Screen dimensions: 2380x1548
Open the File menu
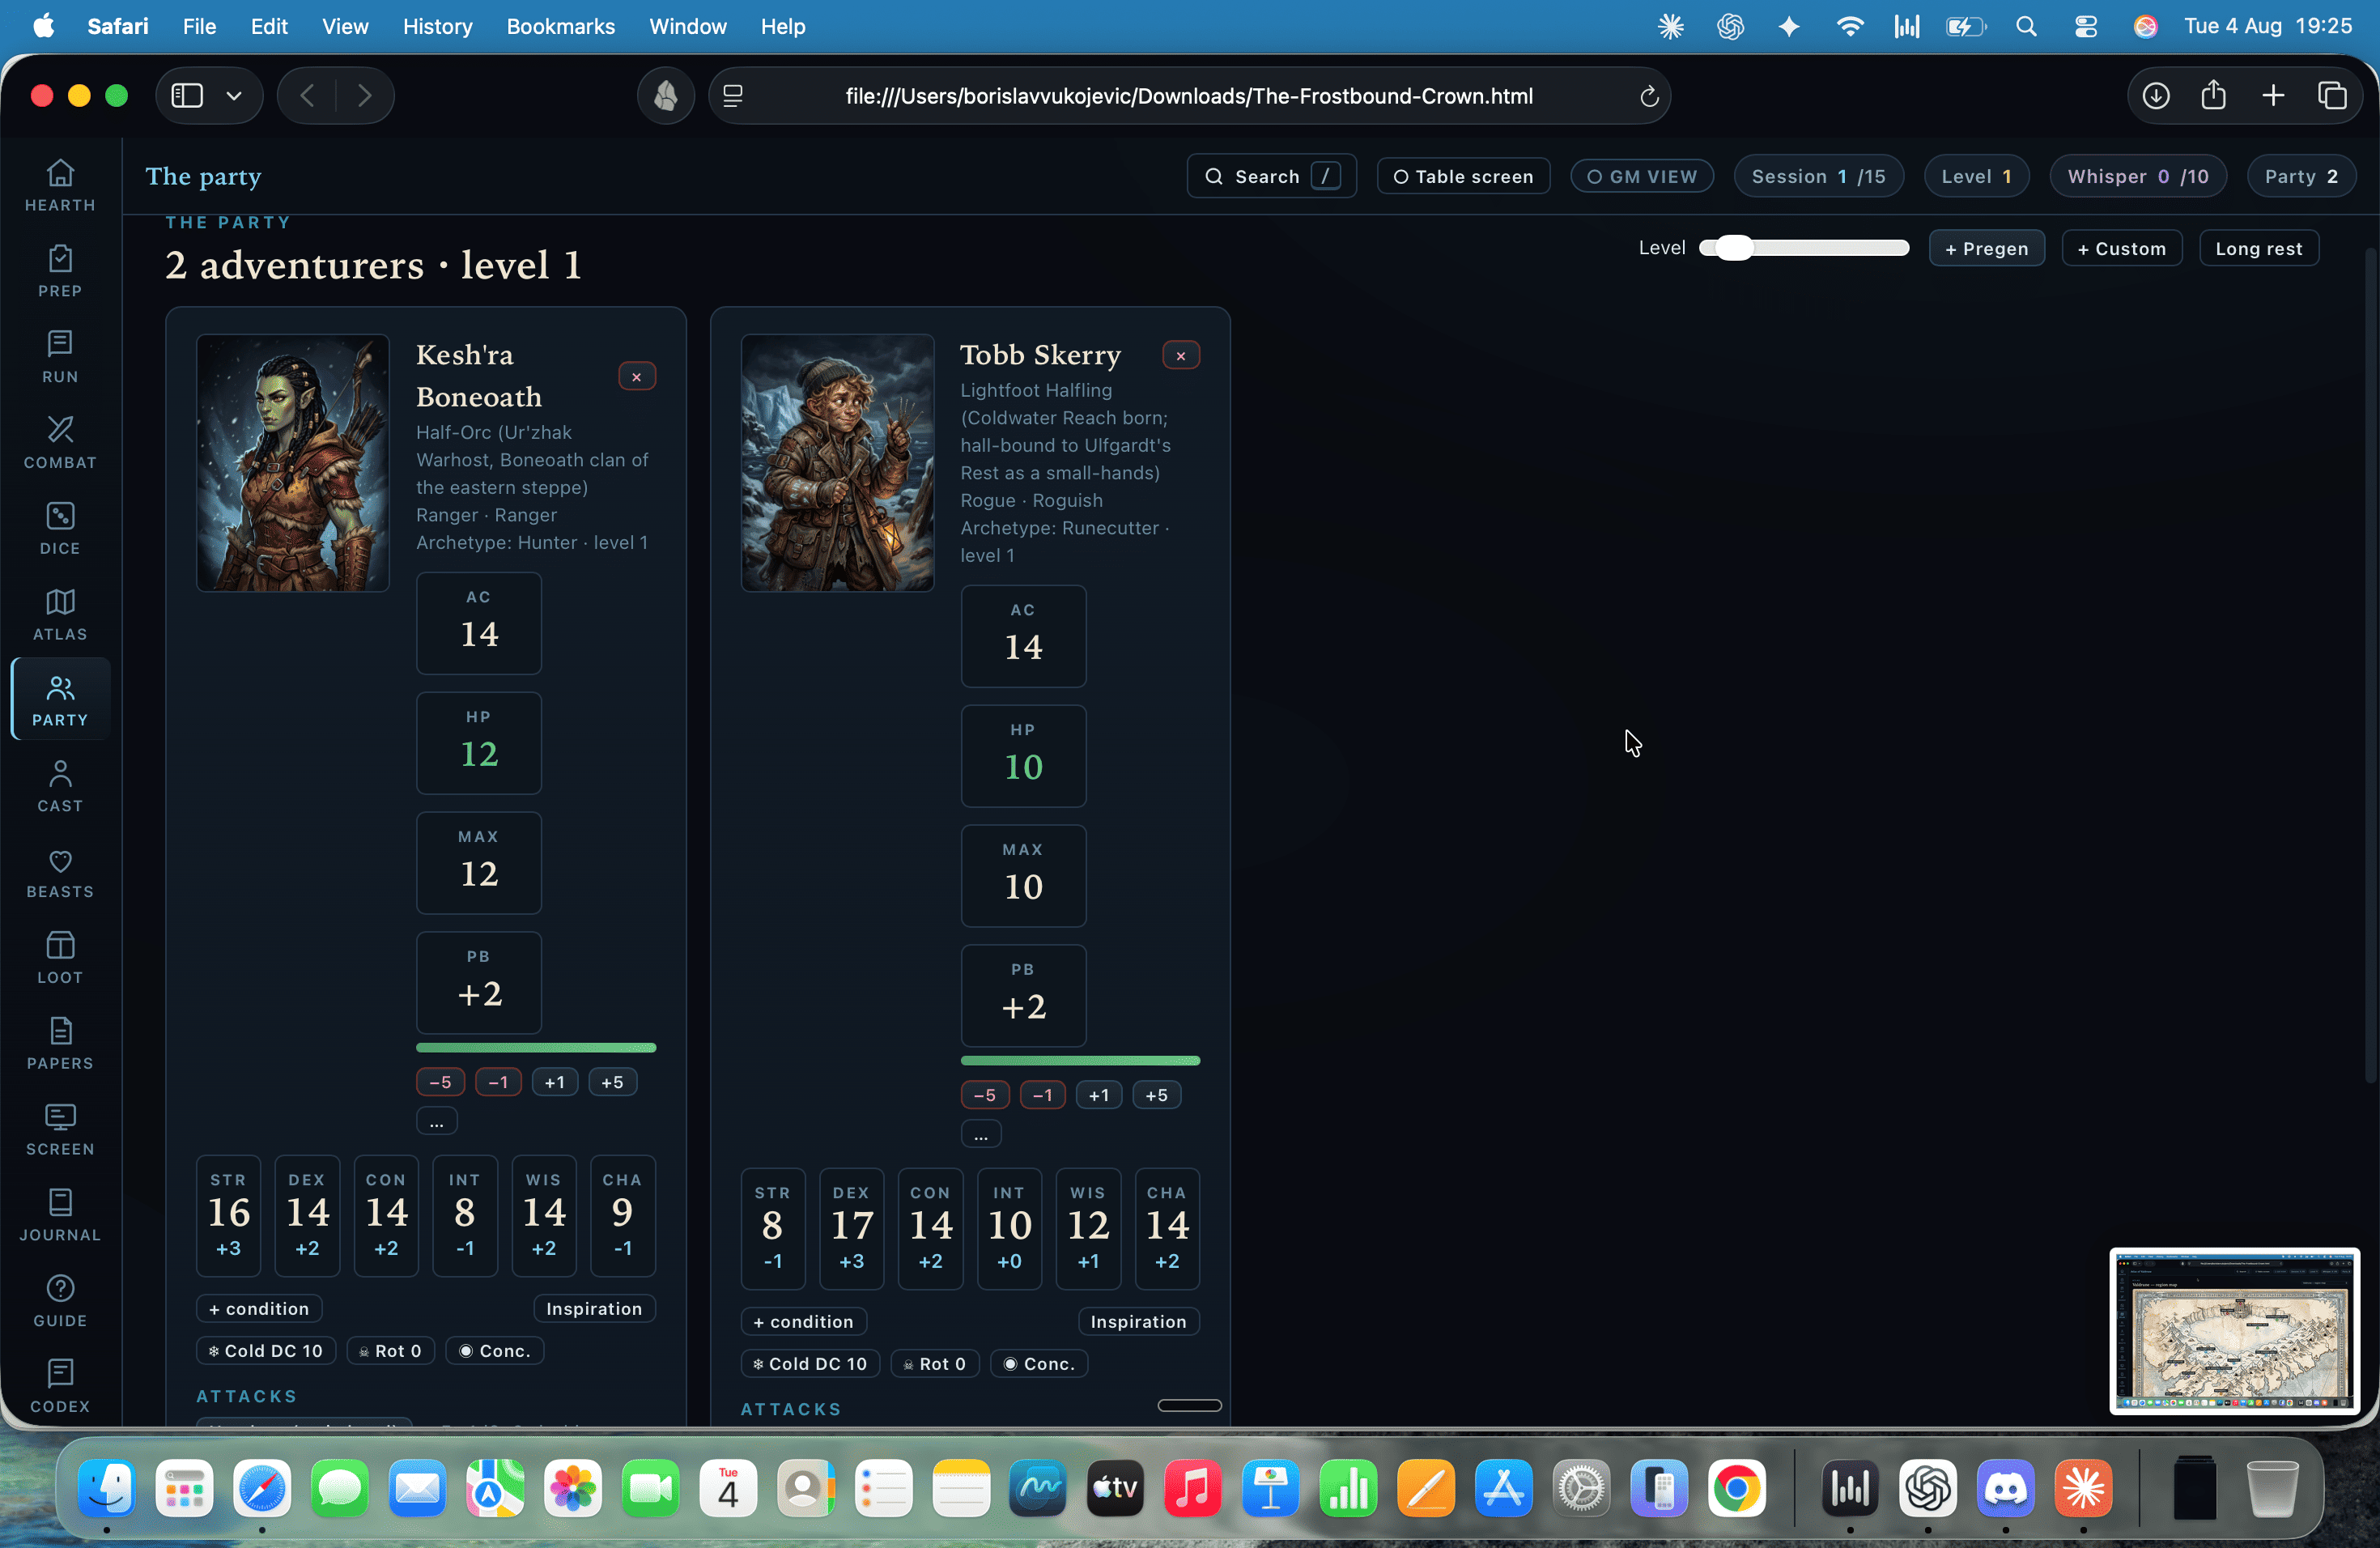coord(199,27)
